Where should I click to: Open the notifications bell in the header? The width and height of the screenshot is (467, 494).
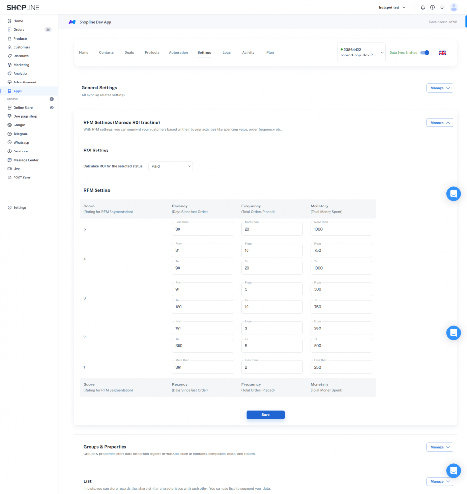pos(422,7)
